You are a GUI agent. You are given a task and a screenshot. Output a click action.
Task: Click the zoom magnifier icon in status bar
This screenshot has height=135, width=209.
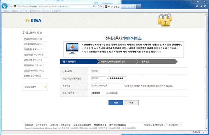pyautogui.click(x=194, y=132)
